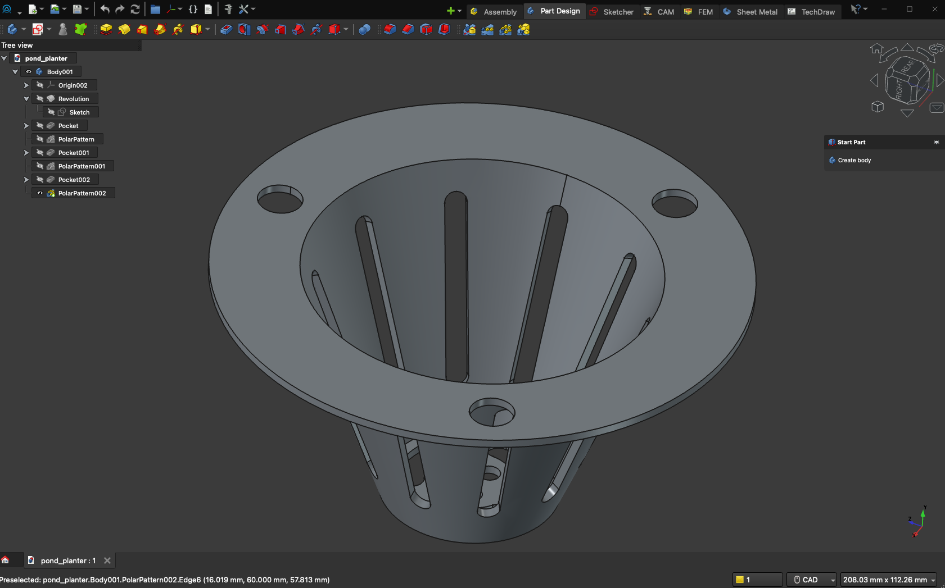
Task: Toggle visibility of Sketch
Action: coord(51,112)
